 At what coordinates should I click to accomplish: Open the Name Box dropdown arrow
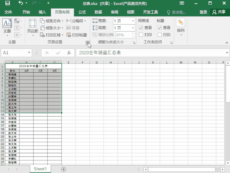coord(29,53)
